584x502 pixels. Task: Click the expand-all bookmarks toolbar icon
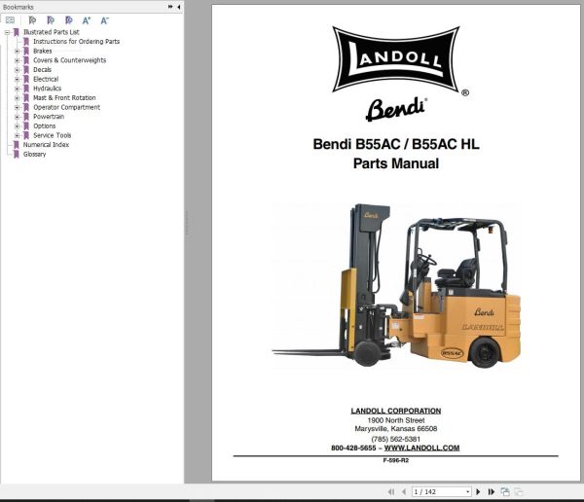pos(10,20)
